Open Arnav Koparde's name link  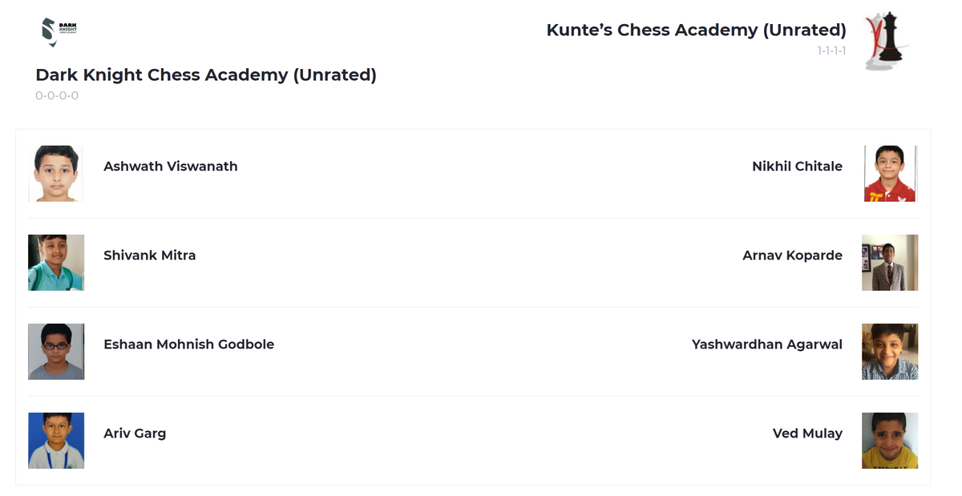(x=792, y=256)
